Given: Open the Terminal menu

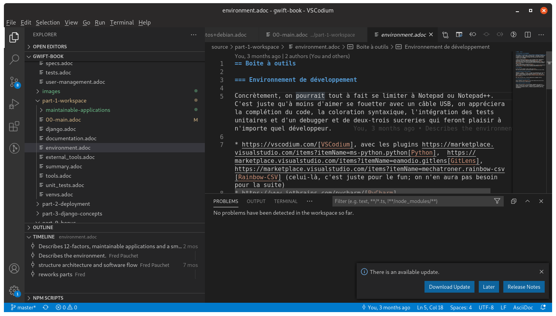Looking at the screenshot, I should 122,23.
